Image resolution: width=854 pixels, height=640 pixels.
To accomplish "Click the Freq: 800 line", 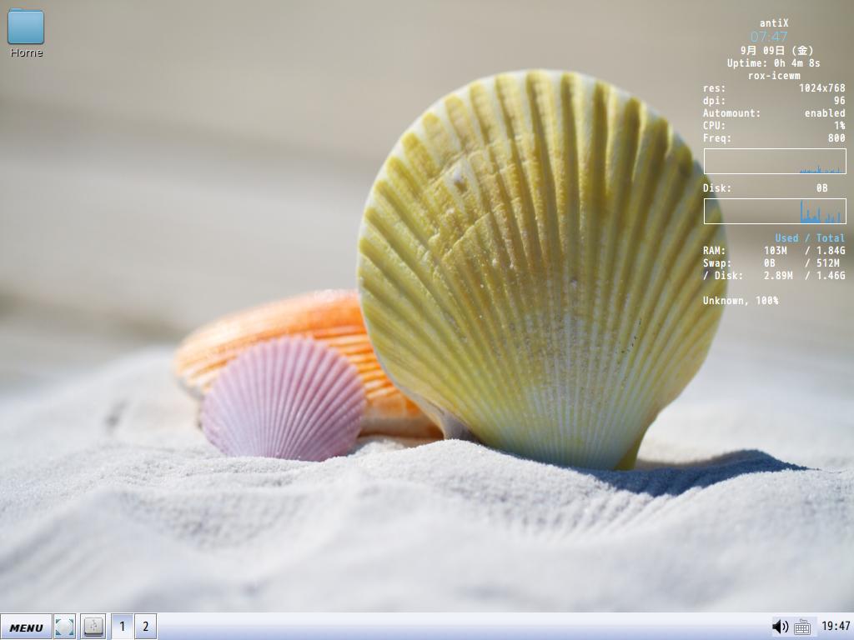I will [774, 138].
